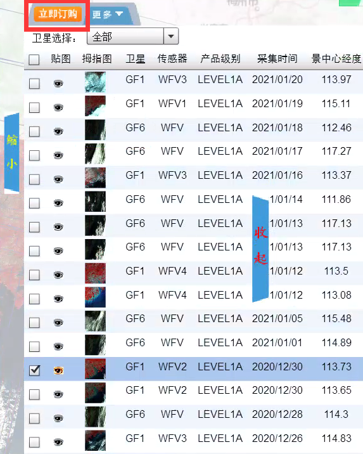Toggle the eye icon for row with longitude 113.08
Viewport: 363px width, 454px height.
point(58,299)
